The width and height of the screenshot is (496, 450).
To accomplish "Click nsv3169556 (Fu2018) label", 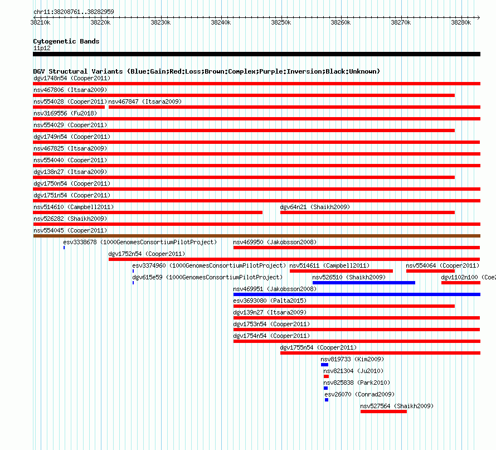I will (65, 113).
